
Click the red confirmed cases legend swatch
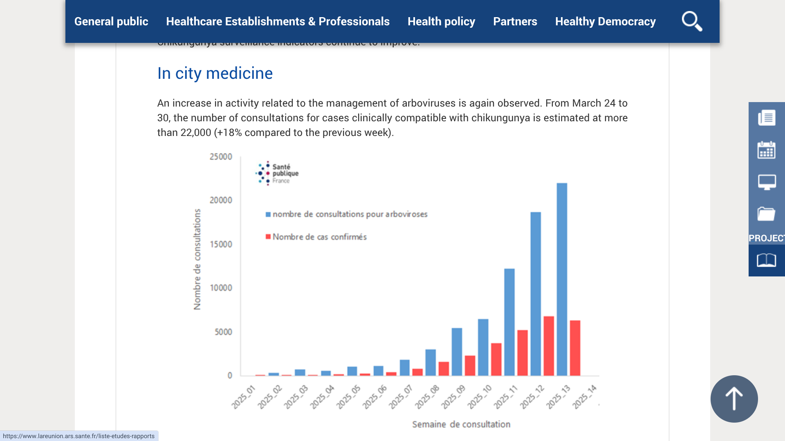pyautogui.click(x=268, y=237)
